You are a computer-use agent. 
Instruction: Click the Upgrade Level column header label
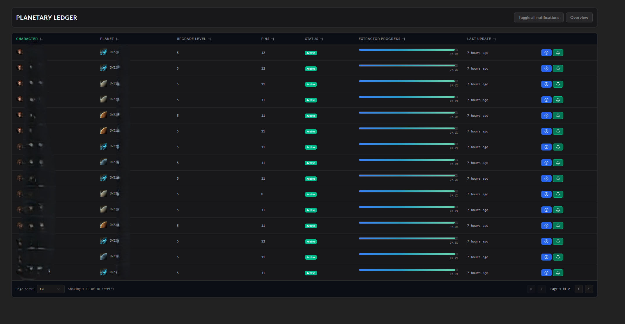pyautogui.click(x=191, y=39)
